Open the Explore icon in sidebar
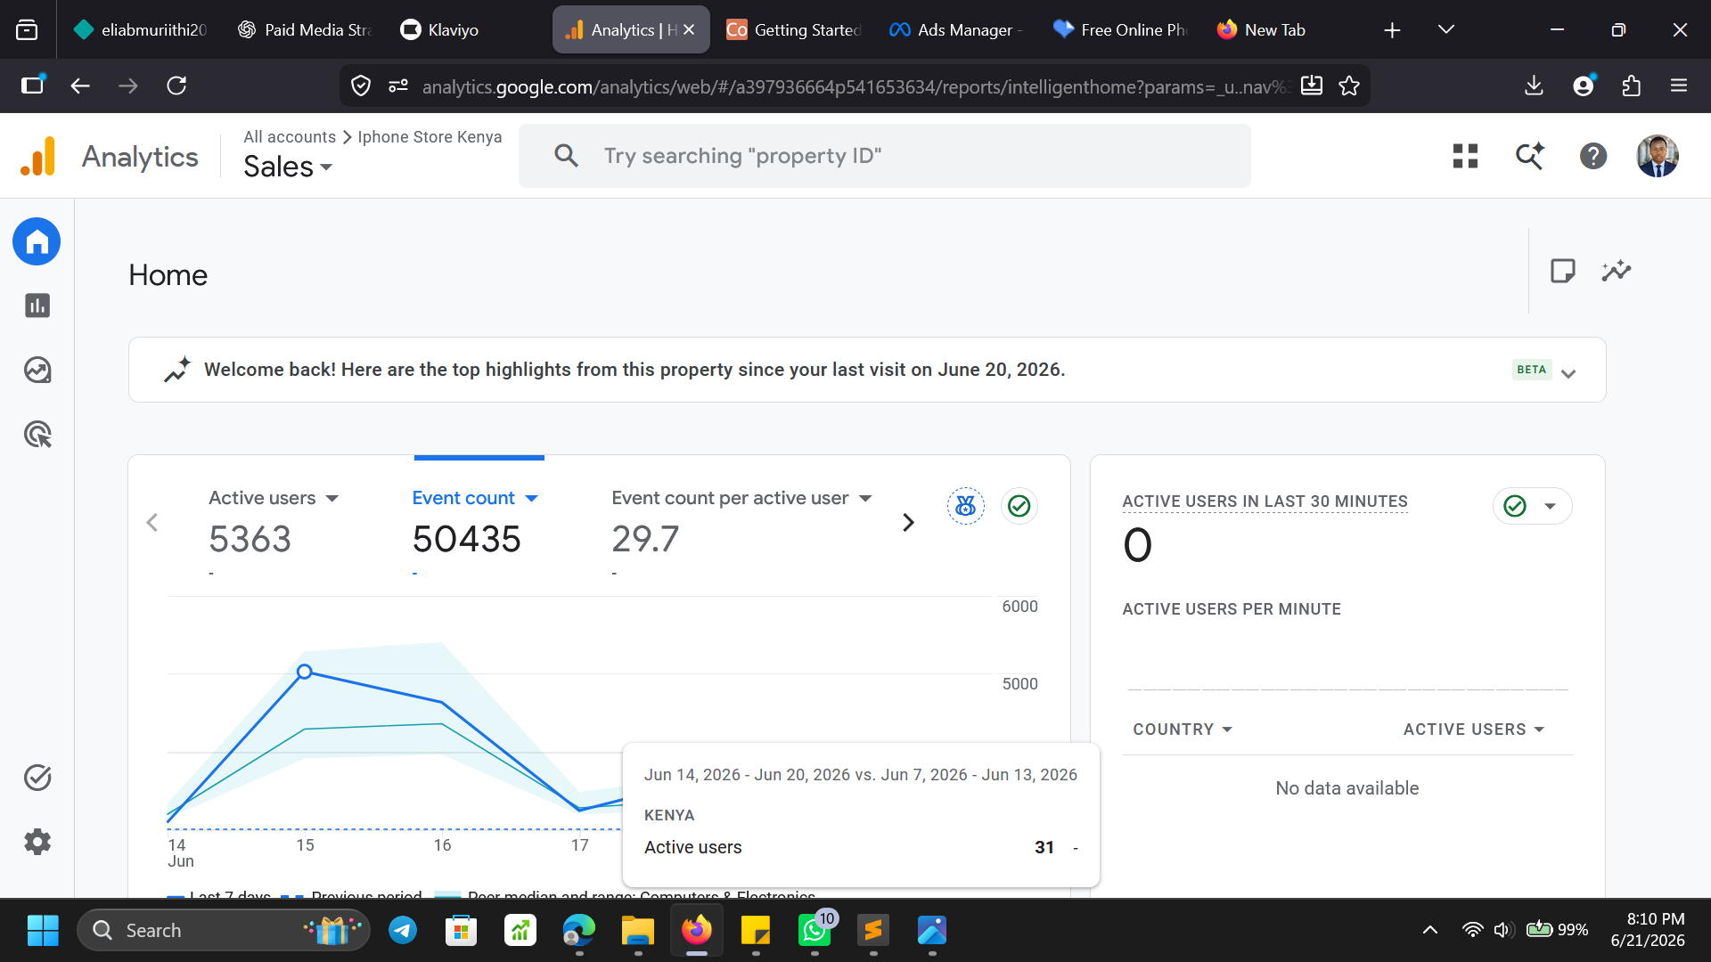Image resolution: width=1711 pixels, height=962 pixels. (37, 370)
